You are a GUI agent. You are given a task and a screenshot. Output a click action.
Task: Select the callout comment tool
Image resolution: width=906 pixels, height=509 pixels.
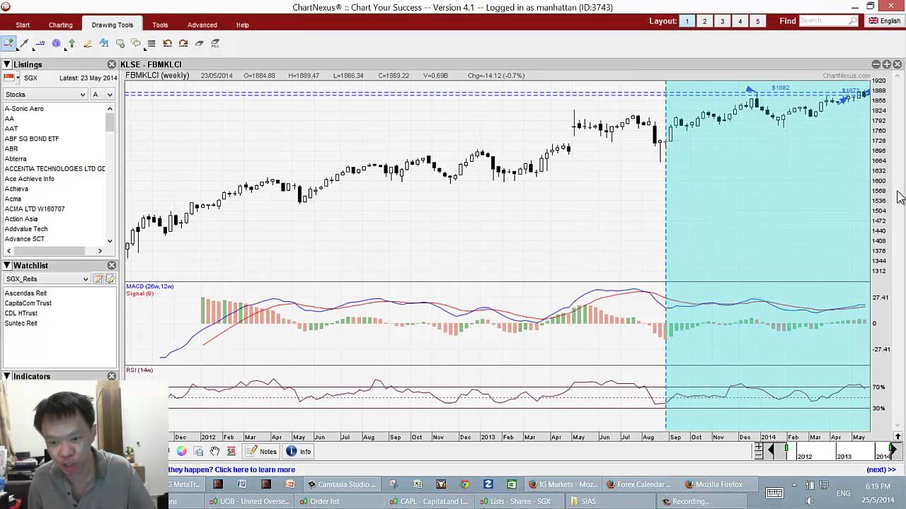120,43
